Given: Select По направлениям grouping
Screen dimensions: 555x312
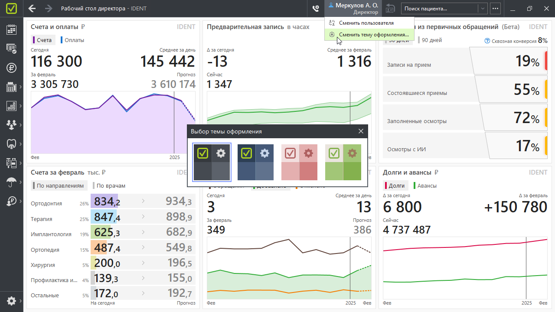Looking at the screenshot, I should point(59,185).
